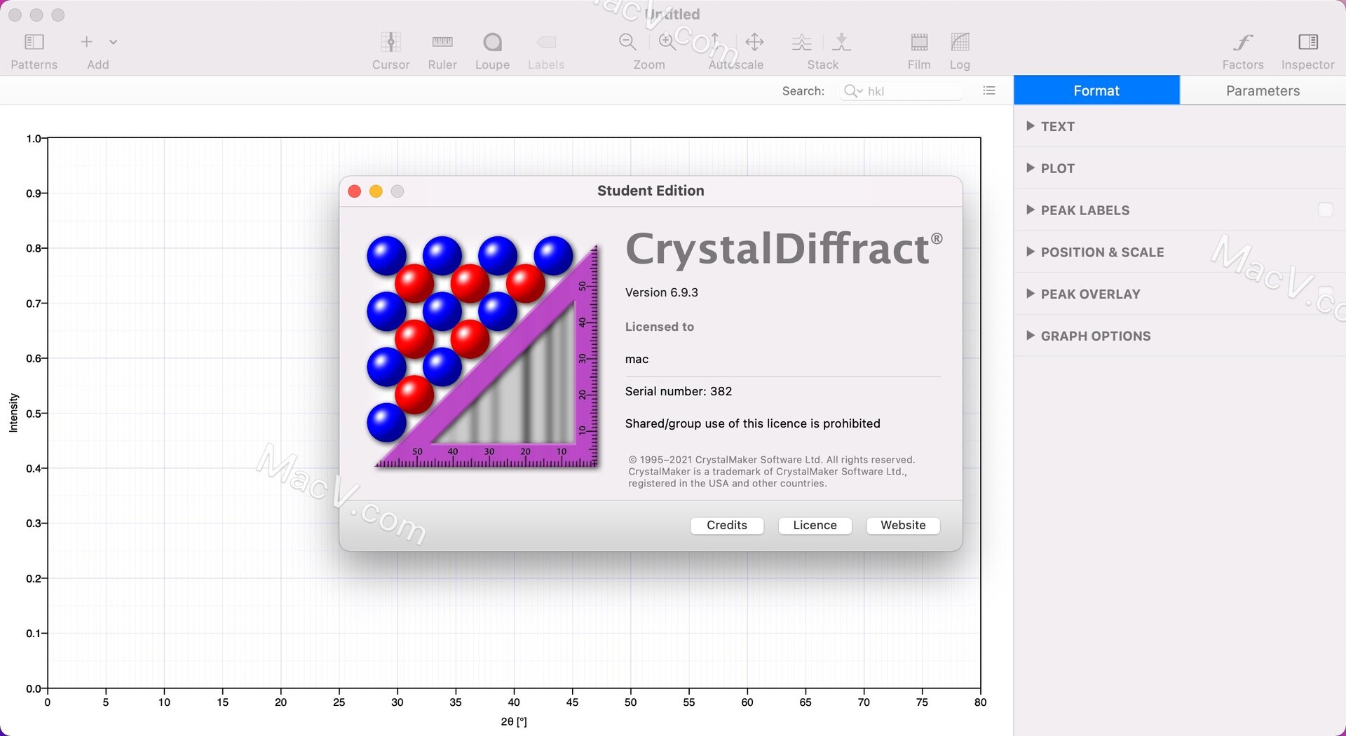
Task: Click the Serial number: 382 text
Action: (678, 391)
